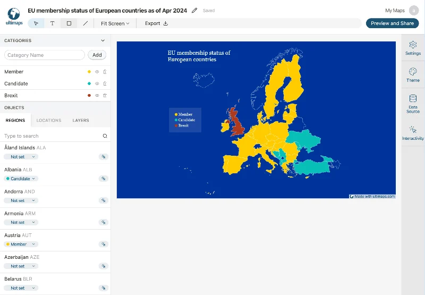425x295 pixels.
Task: Toggle visibility of Brexit category
Action: (x=97, y=96)
